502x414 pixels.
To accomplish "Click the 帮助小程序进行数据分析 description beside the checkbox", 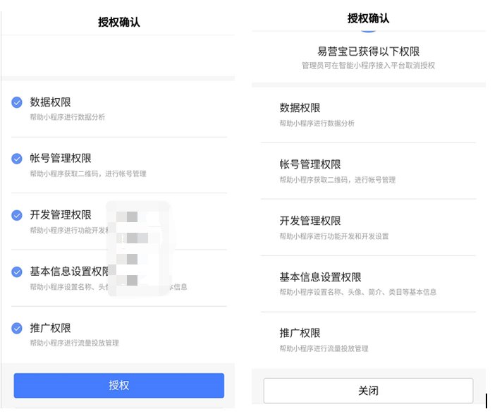I will pyautogui.click(x=67, y=117).
